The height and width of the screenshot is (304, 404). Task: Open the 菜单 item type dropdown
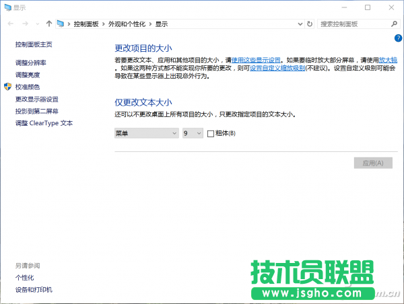pos(146,134)
